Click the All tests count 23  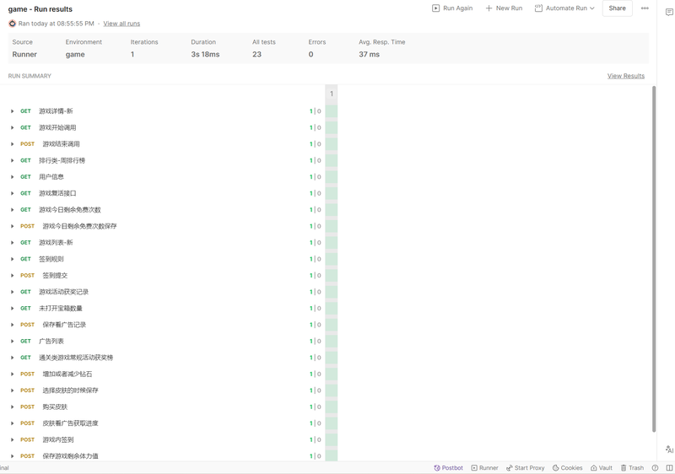point(257,55)
